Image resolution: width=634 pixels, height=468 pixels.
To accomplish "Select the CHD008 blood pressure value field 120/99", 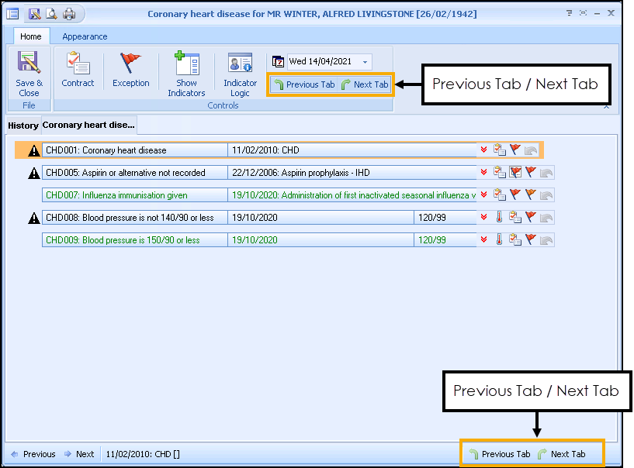I will (x=445, y=218).
